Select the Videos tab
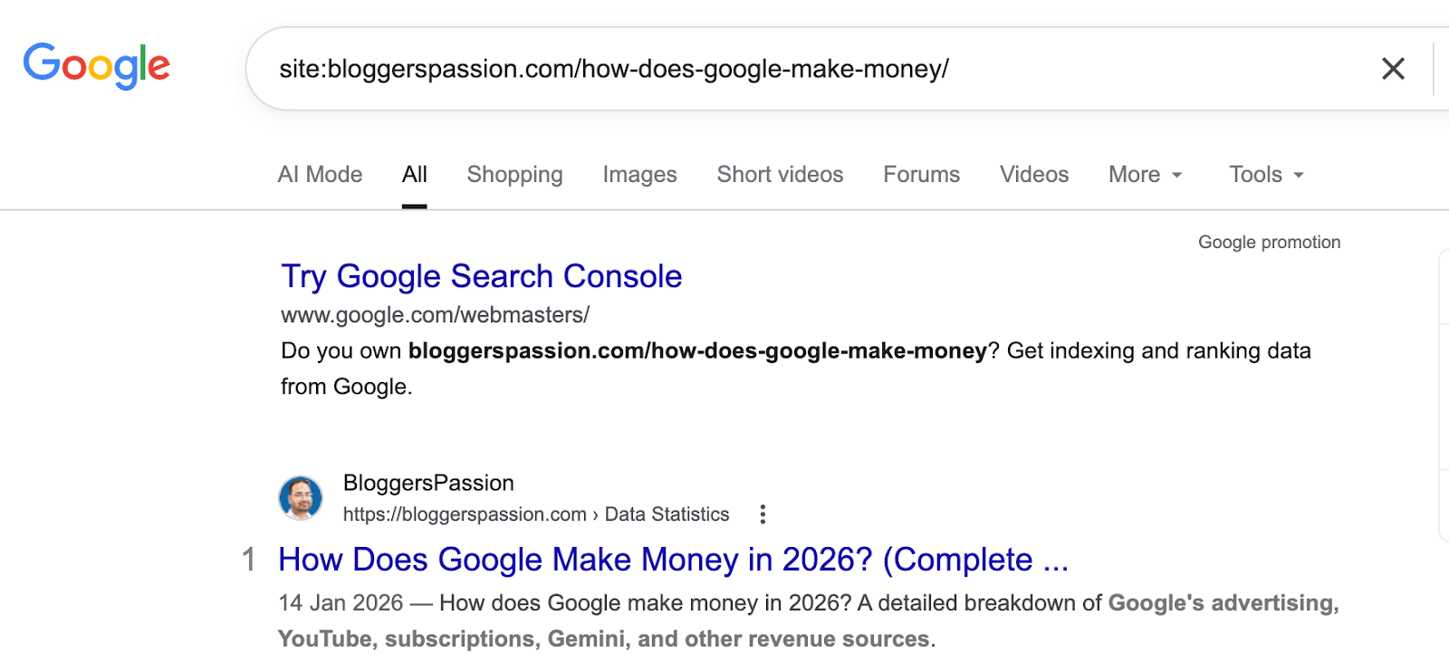 coord(1033,174)
